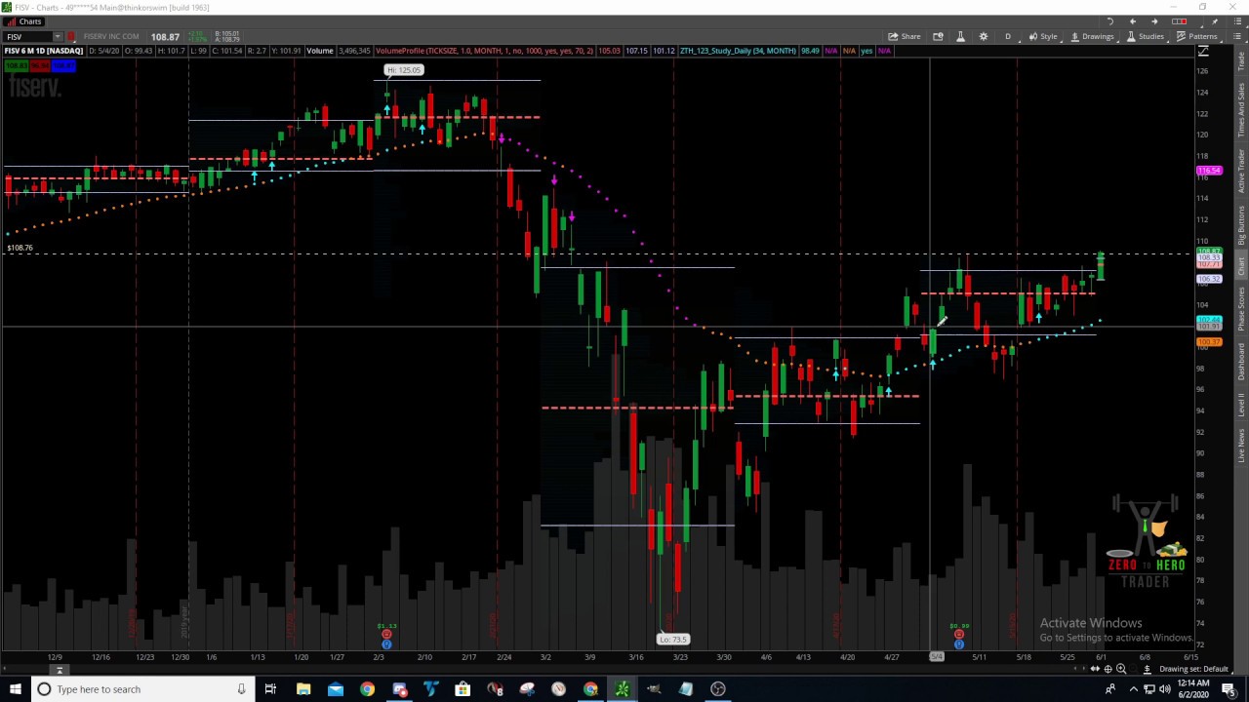1249x702 pixels.
Task: Open the flask-shaped Edit studies icon
Action: pos(960,36)
